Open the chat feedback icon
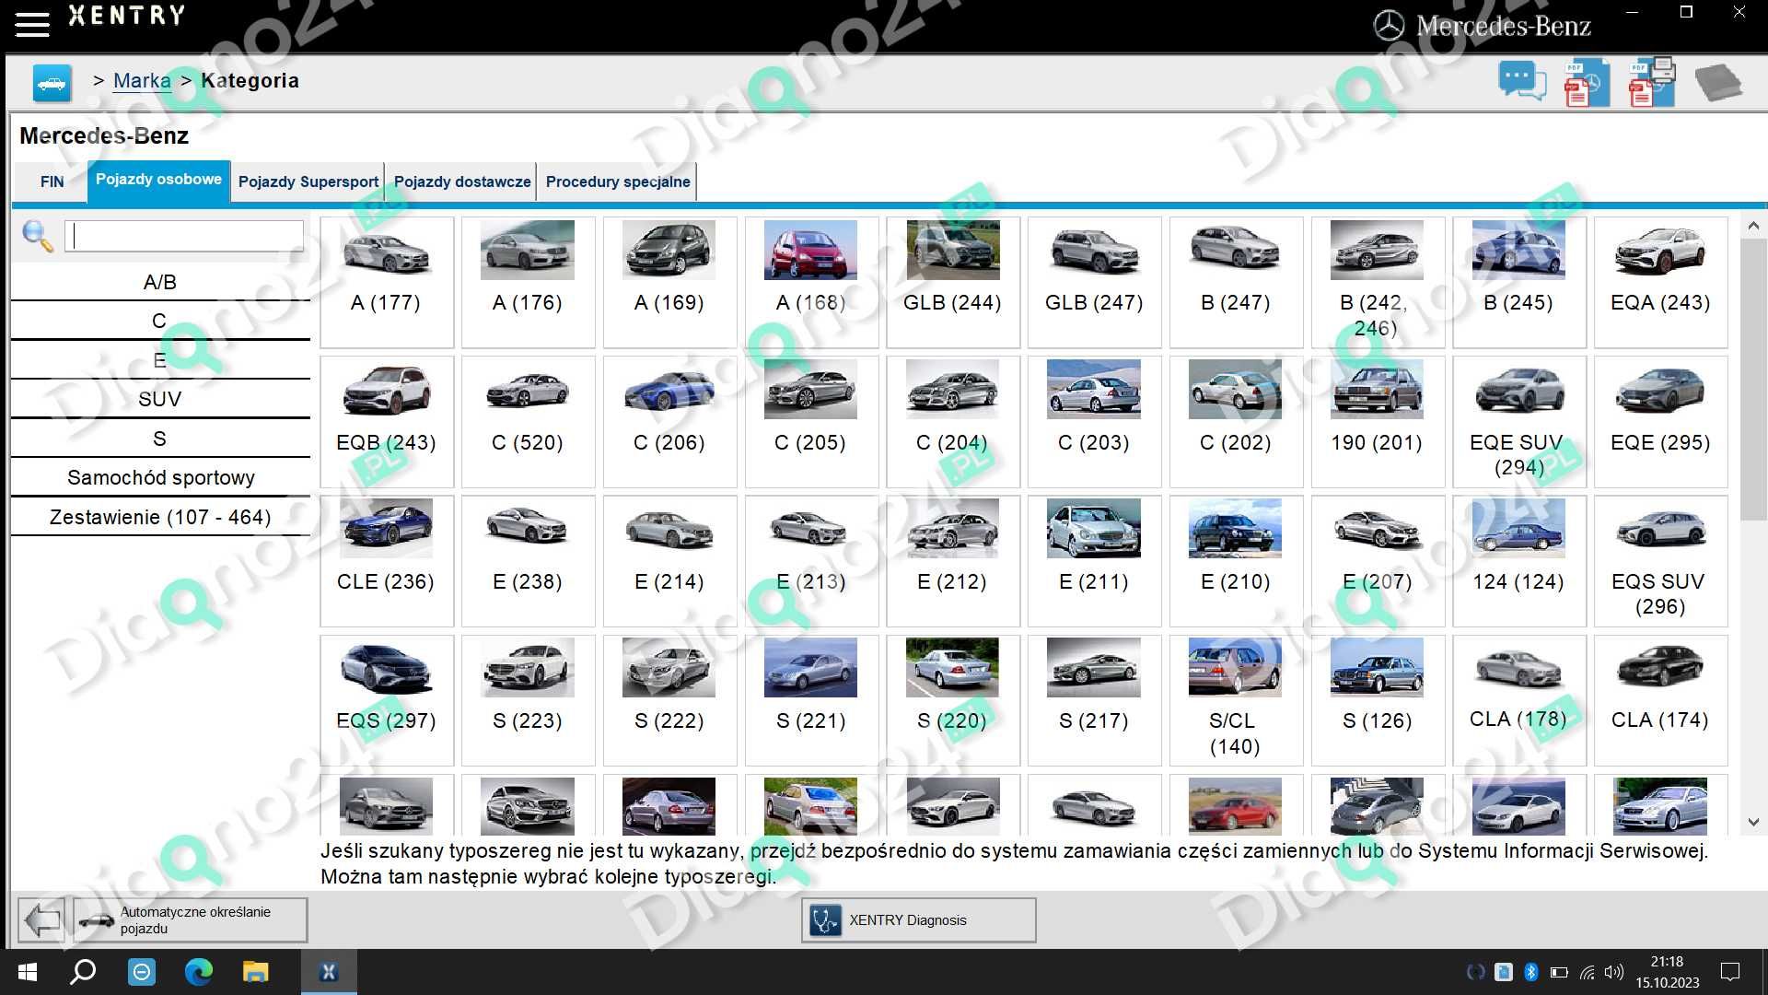This screenshot has width=1768, height=995. coord(1522,81)
